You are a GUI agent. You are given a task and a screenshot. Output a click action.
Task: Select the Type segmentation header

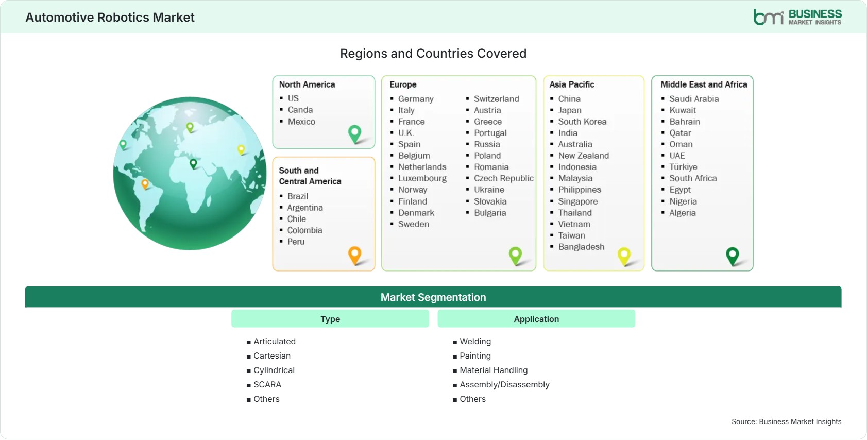[330, 319]
